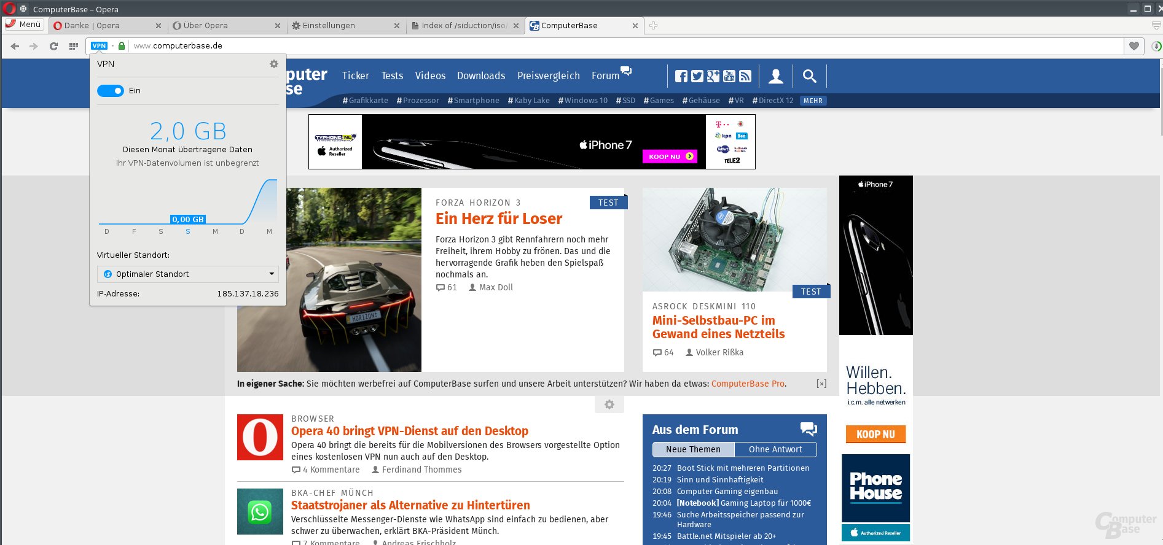Open article Ein Herz für Loser

[x=499, y=218]
